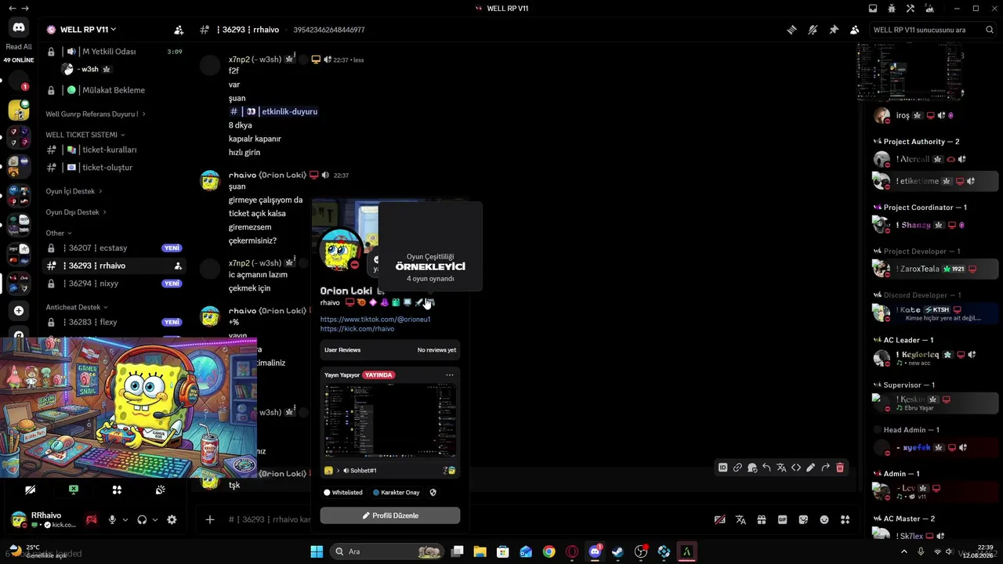Open the invite people icon beside WELL RP V11

179,30
